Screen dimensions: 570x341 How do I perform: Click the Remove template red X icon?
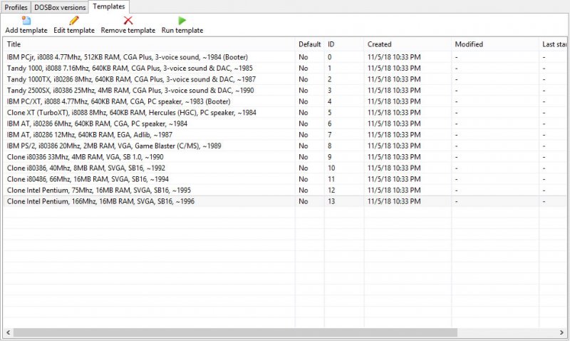coord(128,21)
